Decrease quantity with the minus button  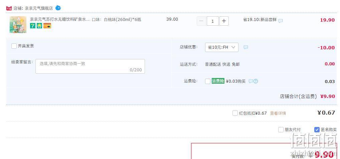[x=201, y=21]
